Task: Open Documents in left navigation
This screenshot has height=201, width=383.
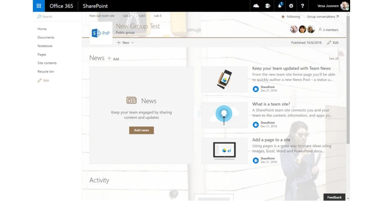Action: (46, 37)
